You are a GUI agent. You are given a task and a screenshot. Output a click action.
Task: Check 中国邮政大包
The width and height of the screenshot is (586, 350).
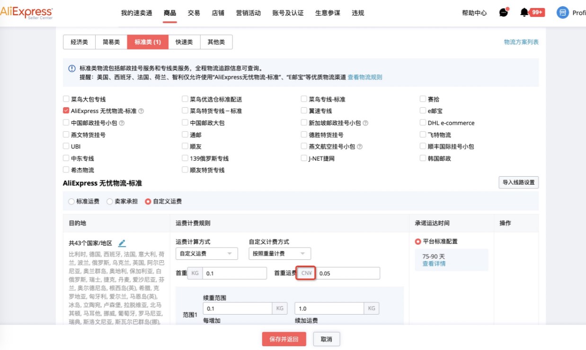(x=185, y=123)
